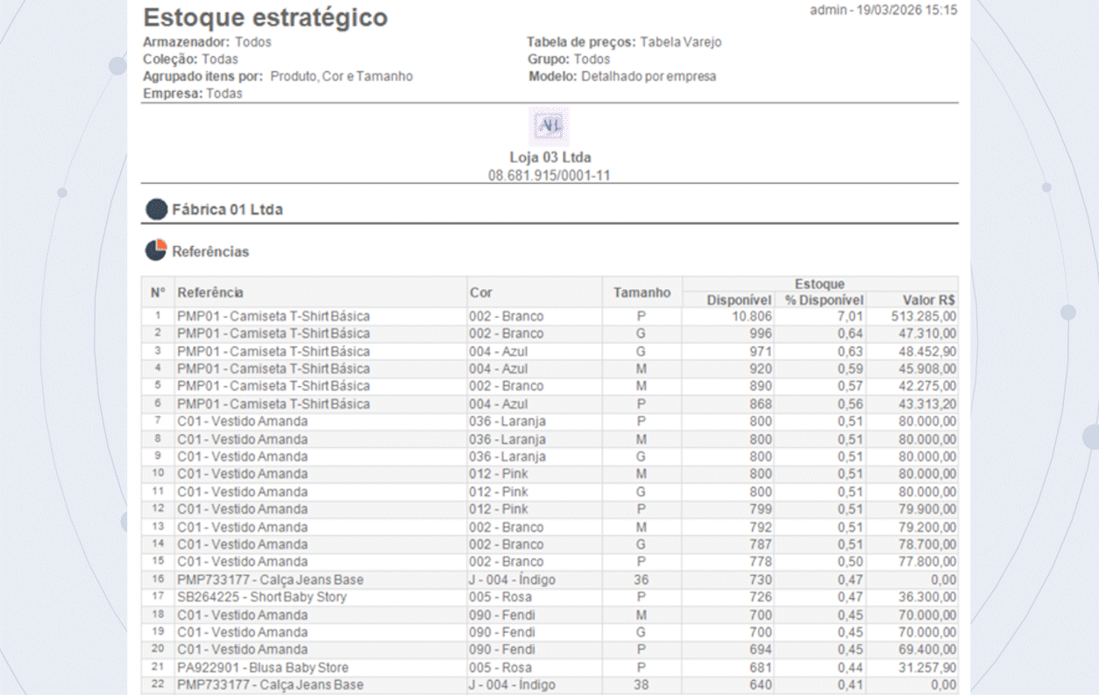Click the Cor column header
This screenshot has width=1099, height=695.
[480, 292]
